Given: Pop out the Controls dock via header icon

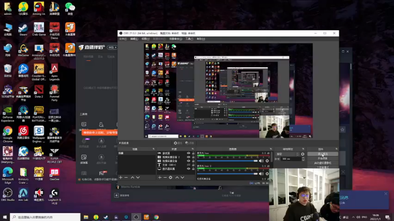Looking at the screenshot, I should point(336,149).
